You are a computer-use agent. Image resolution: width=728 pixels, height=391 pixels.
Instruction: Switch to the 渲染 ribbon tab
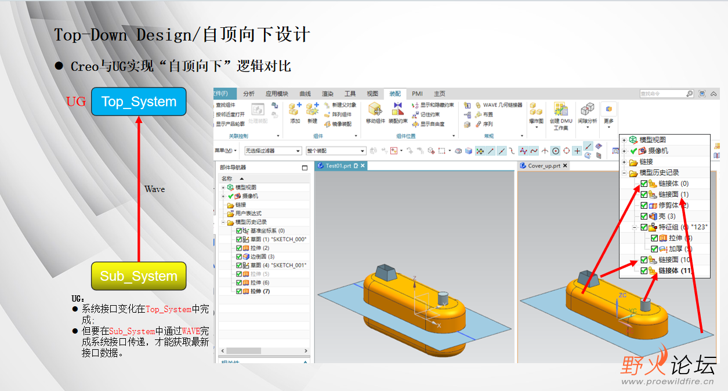click(x=328, y=93)
